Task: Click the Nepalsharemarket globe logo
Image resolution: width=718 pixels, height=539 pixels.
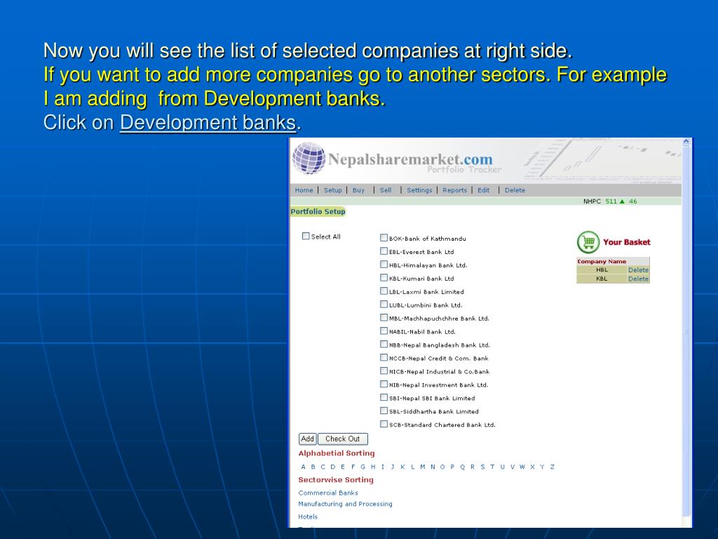Action: pos(309,158)
